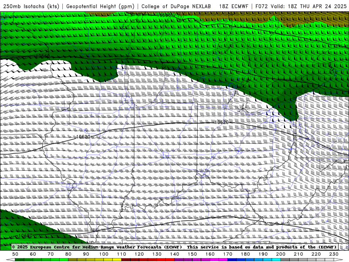Click the 180 value on the color scale
This screenshot has height=262, width=349.
coord(245,254)
